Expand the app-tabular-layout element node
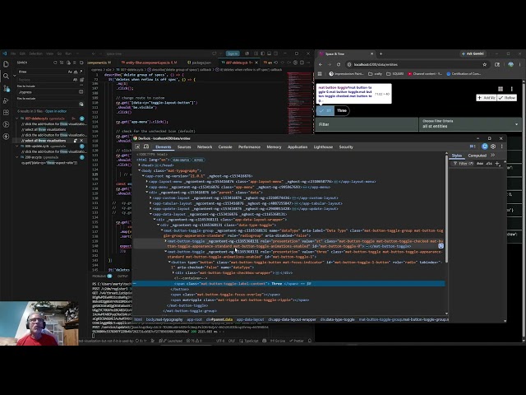526x395 pixels. 150,203
